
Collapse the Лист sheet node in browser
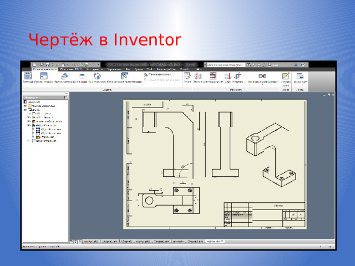[x=26, y=110]
